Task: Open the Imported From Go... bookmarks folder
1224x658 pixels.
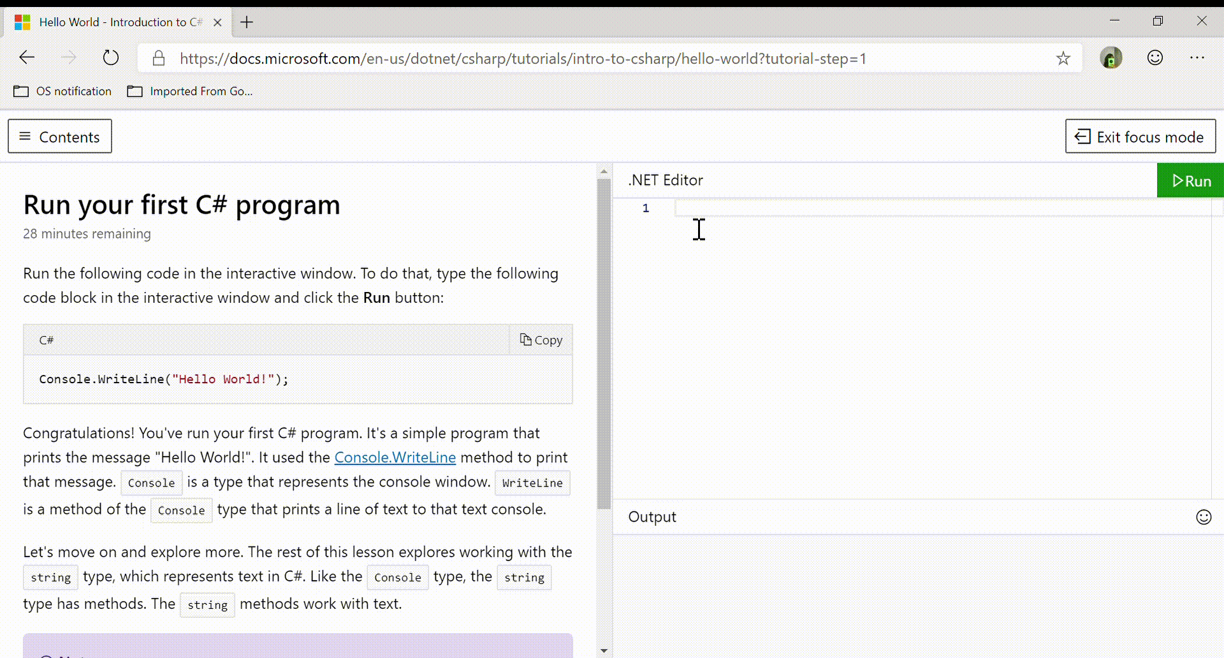Action: [190, 91]
